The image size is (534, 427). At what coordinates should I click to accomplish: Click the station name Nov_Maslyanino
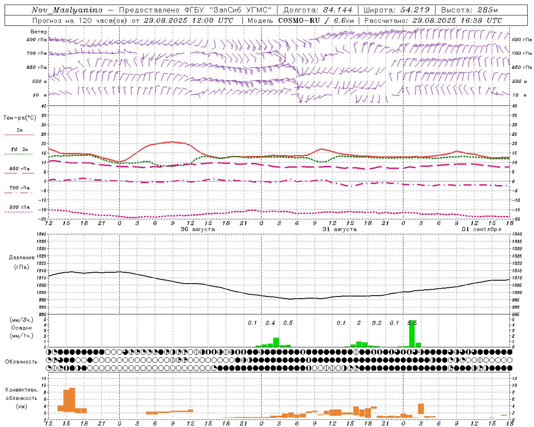click(67, 10)
